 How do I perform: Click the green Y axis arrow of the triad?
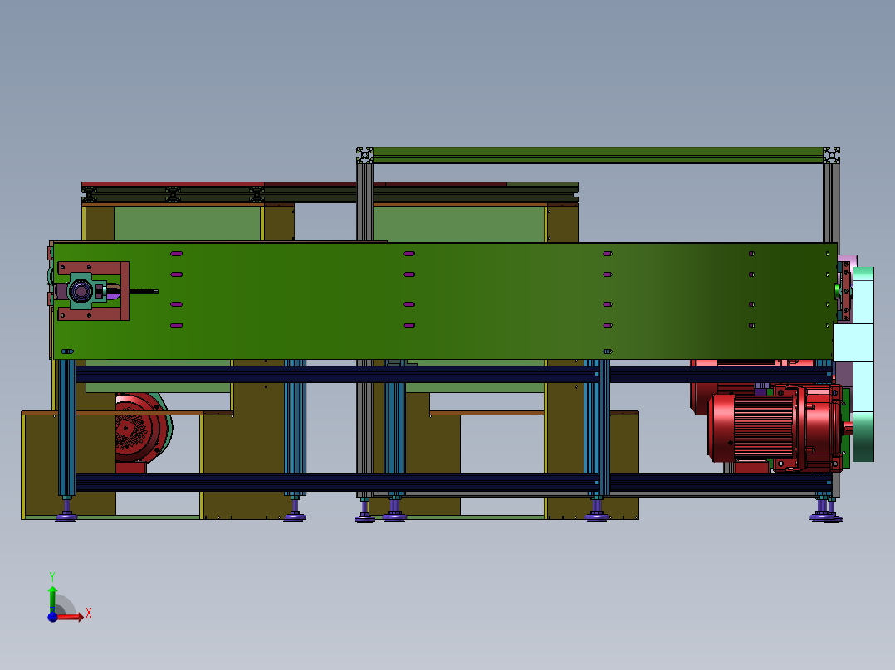[52, 595]
